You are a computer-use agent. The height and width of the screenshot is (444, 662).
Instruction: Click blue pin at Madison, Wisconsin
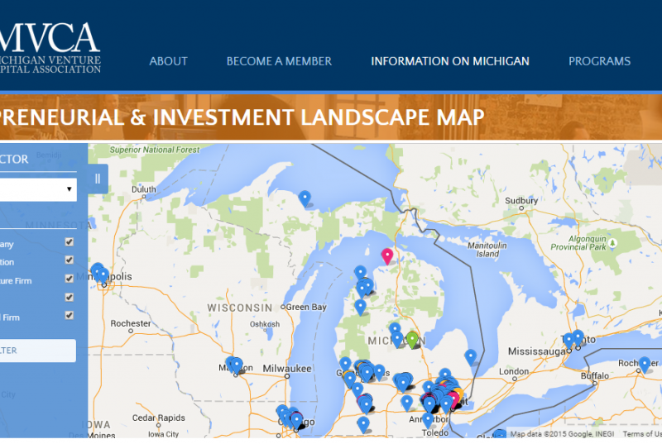pos(235,365)
